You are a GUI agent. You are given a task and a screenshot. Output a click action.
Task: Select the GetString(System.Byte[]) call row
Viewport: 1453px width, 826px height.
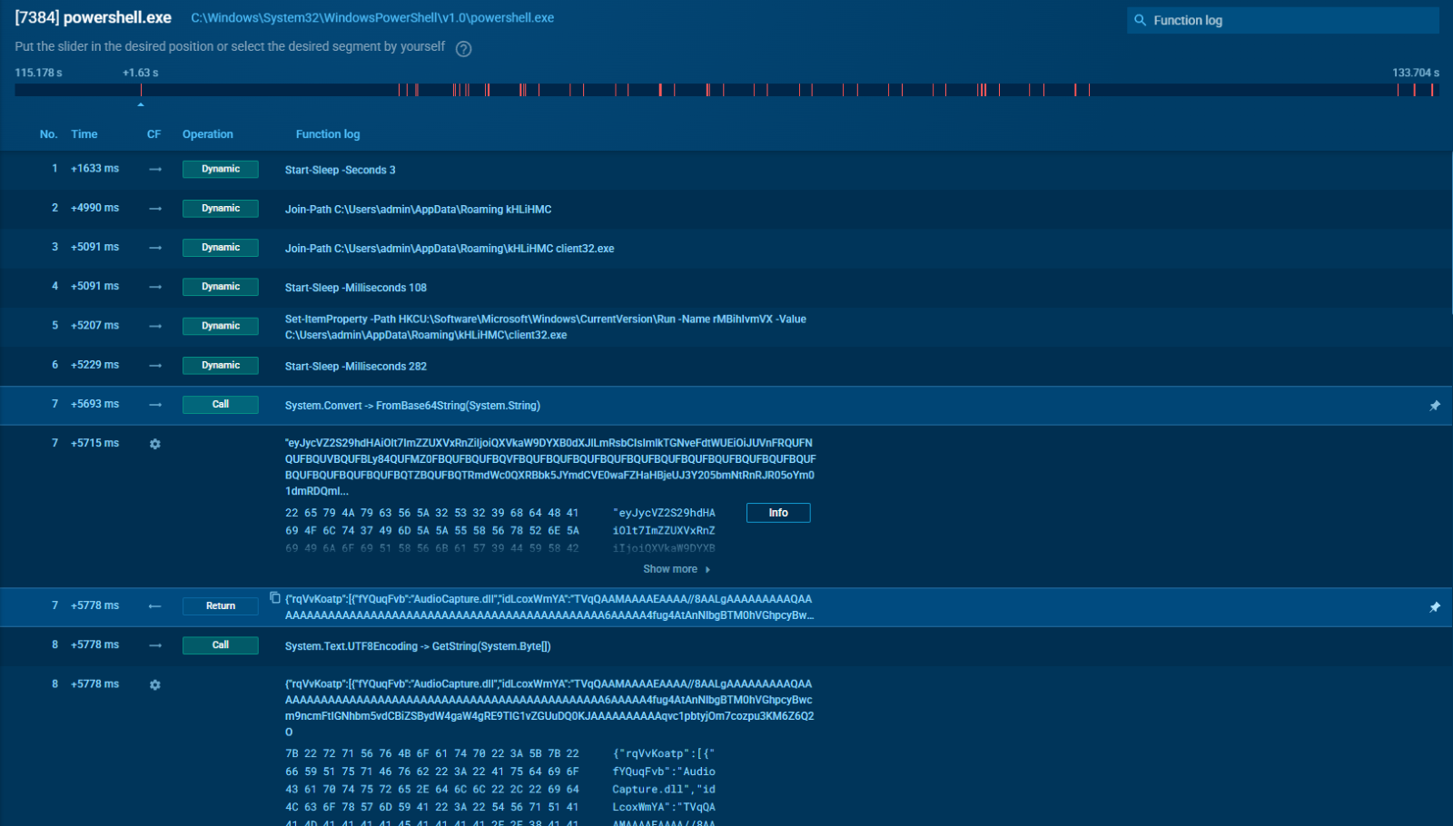pyautogui.click(x=418, y=646)
